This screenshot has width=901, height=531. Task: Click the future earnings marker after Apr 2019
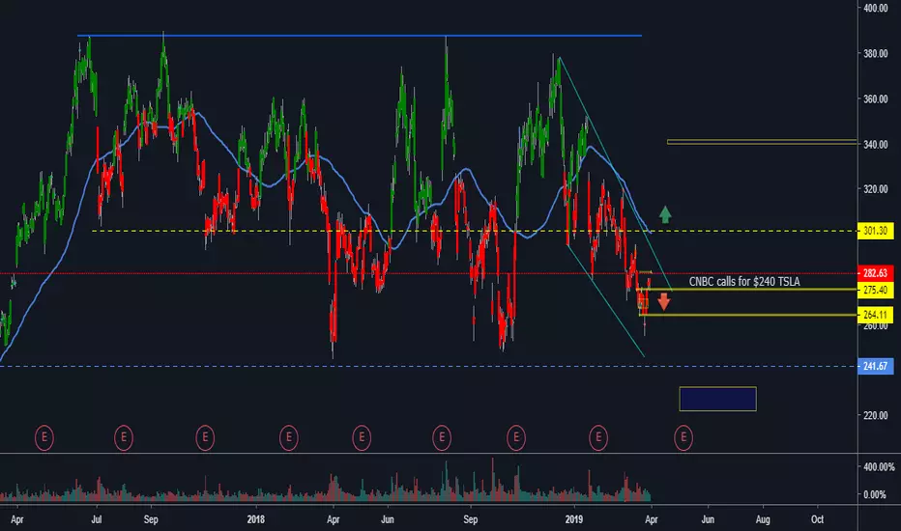pyautogui.click(x=683, y=438)
